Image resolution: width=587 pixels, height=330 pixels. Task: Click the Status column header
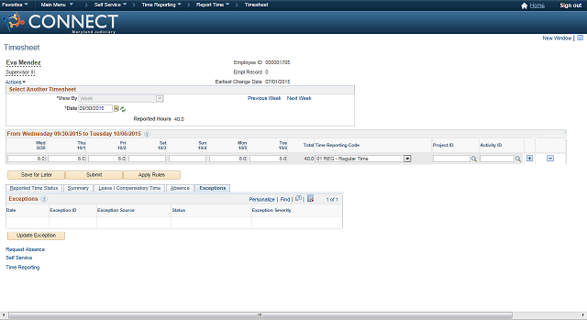tap(179, 210)
